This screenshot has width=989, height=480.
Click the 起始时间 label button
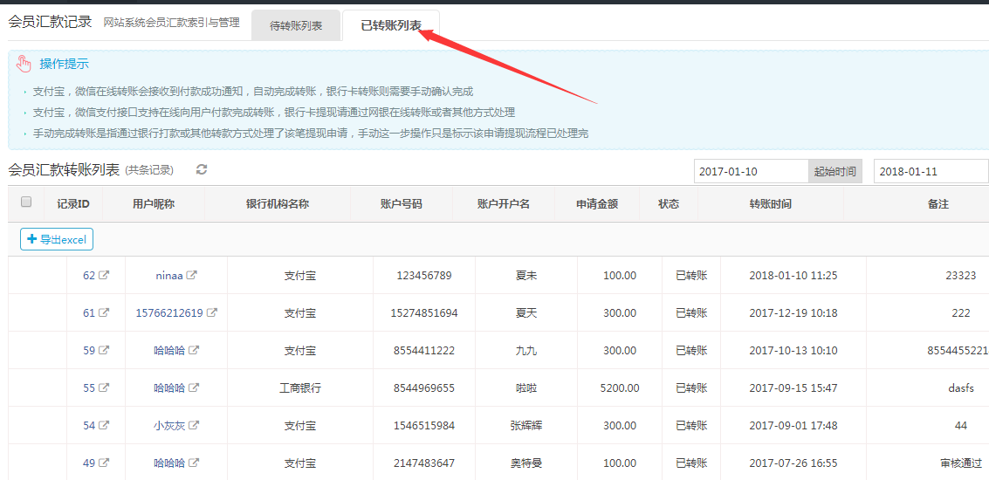(834, 172)
